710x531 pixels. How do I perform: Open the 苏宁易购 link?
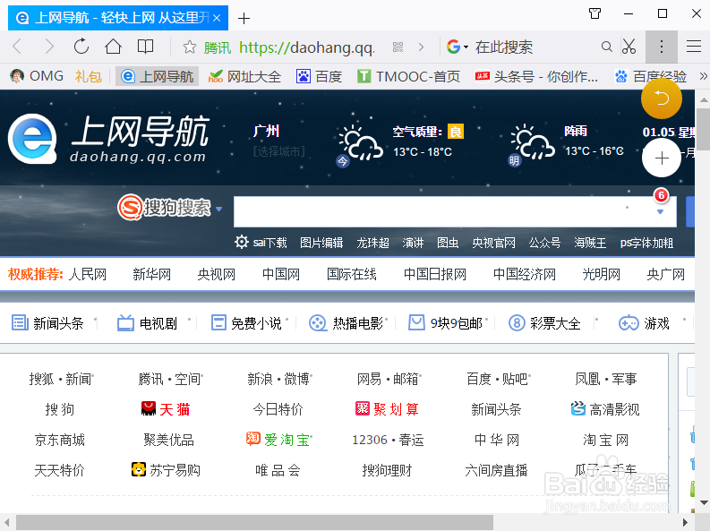click(166, 470)
